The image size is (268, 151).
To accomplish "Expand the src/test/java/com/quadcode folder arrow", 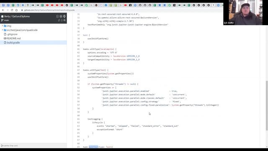I will coord(3,30).
